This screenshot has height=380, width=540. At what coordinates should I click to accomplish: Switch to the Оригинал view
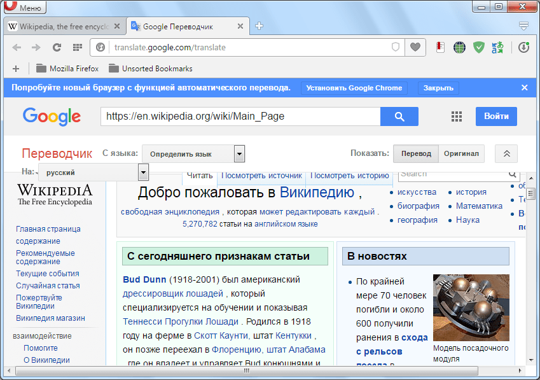click(461, 153)
